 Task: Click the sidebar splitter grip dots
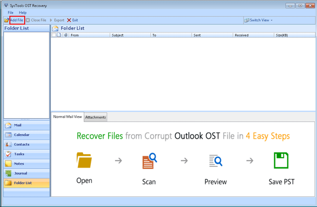point(25,119)
